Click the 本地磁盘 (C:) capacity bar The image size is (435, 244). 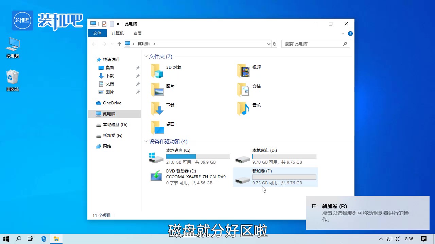[198, 156]
